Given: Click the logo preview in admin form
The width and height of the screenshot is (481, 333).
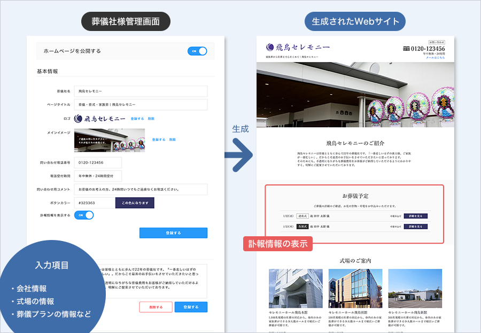Looking at the screenshot, I should click(x=100, y=119).
